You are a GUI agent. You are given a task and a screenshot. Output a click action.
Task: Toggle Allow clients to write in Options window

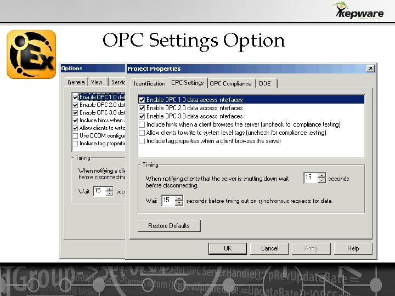click(x=75, y=128)
